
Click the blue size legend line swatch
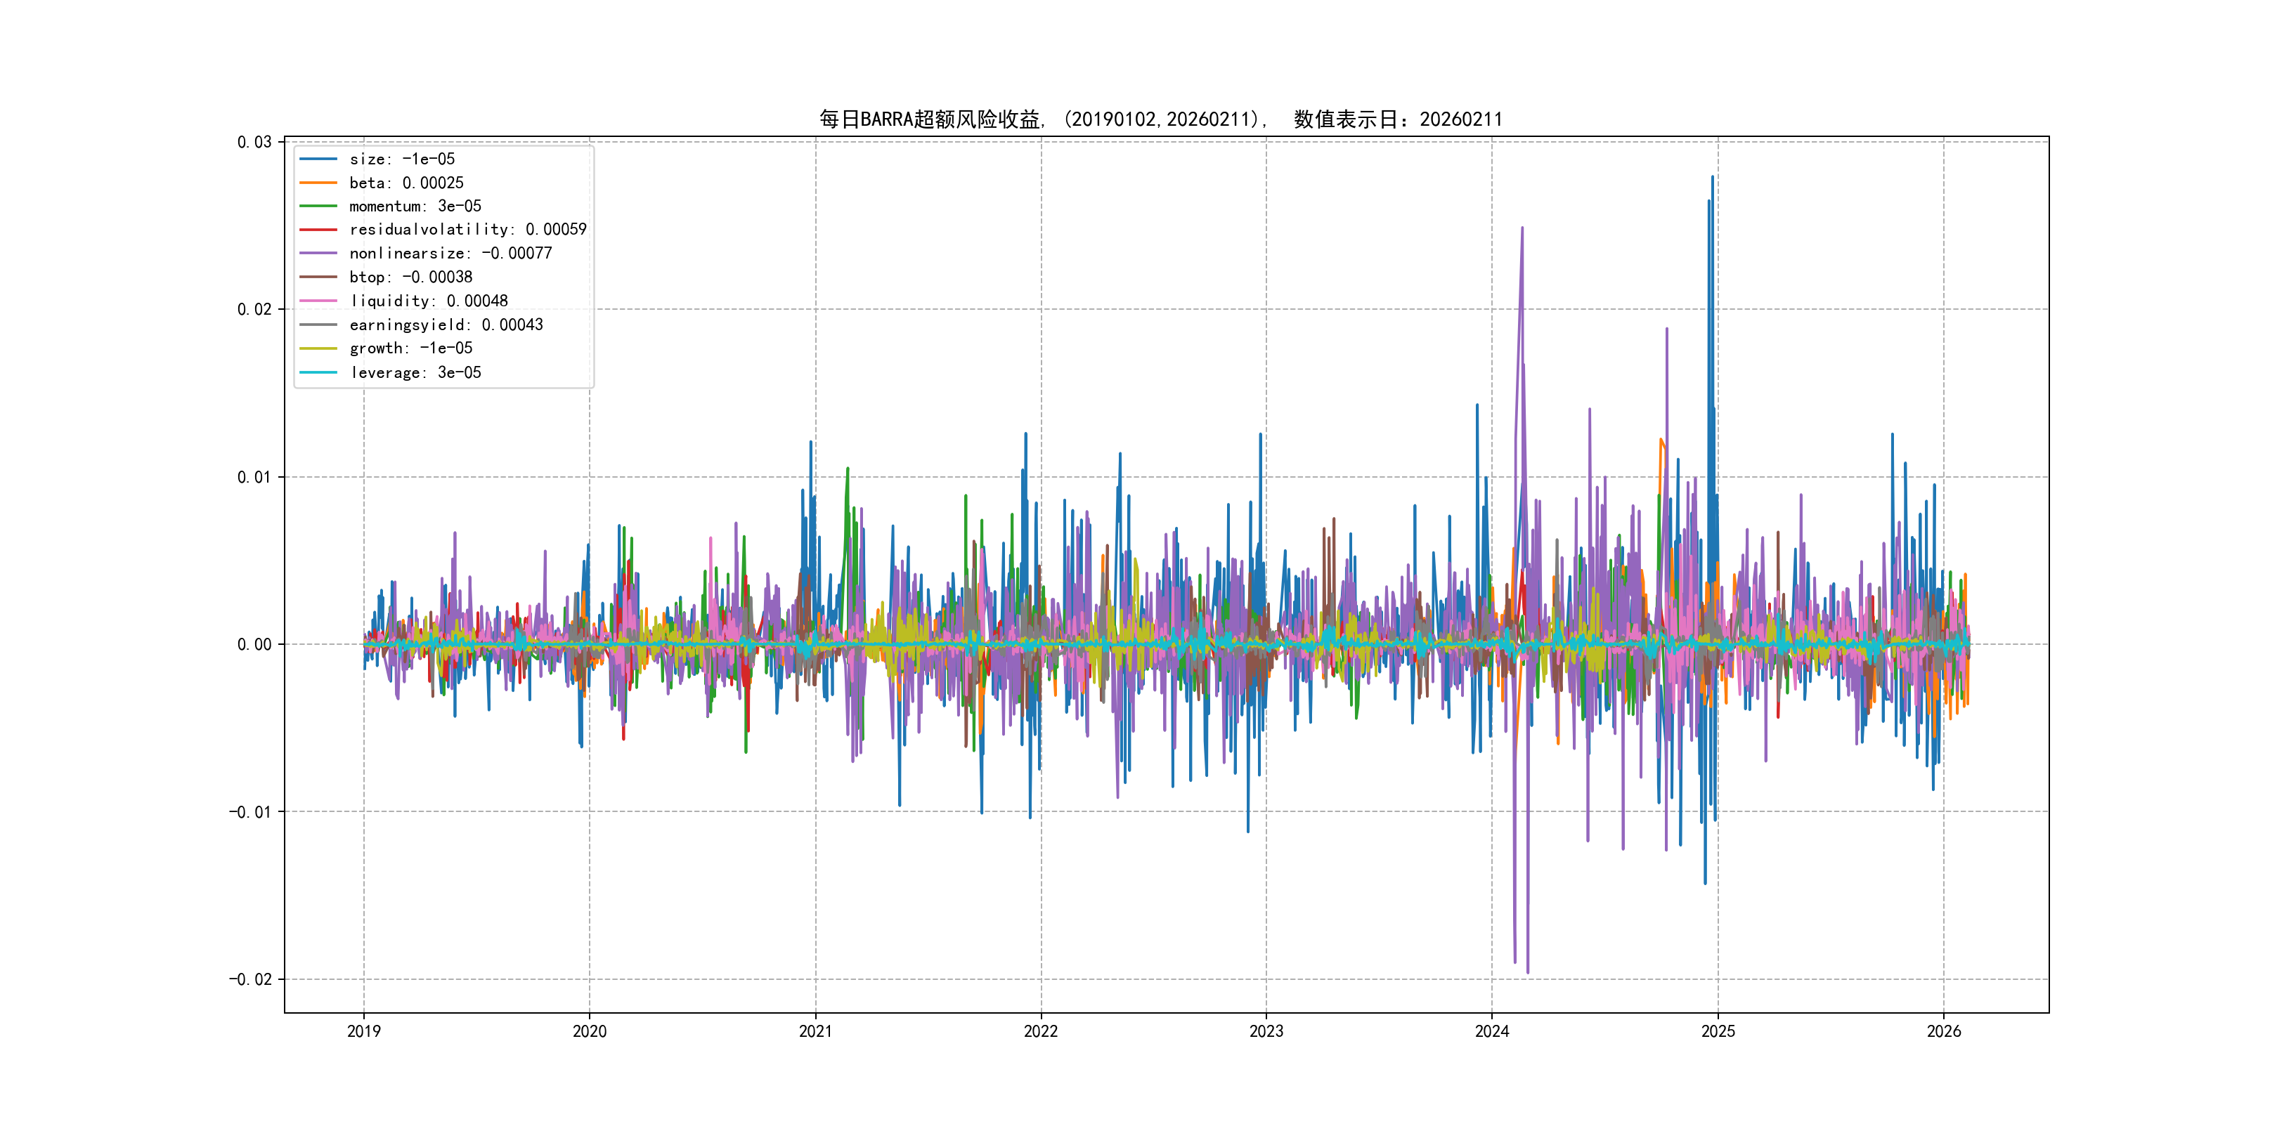tap(318, 159)
